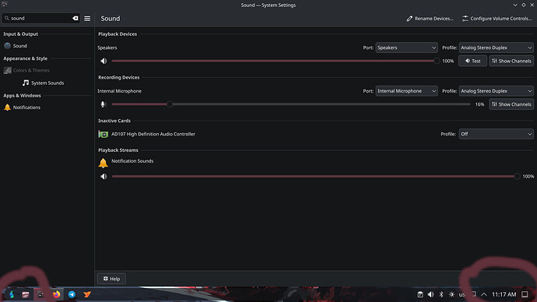This screenshot has width=537, height=302.
Task: Click the 'us' keyboard layout indicator
Action: tap(462, 294)
